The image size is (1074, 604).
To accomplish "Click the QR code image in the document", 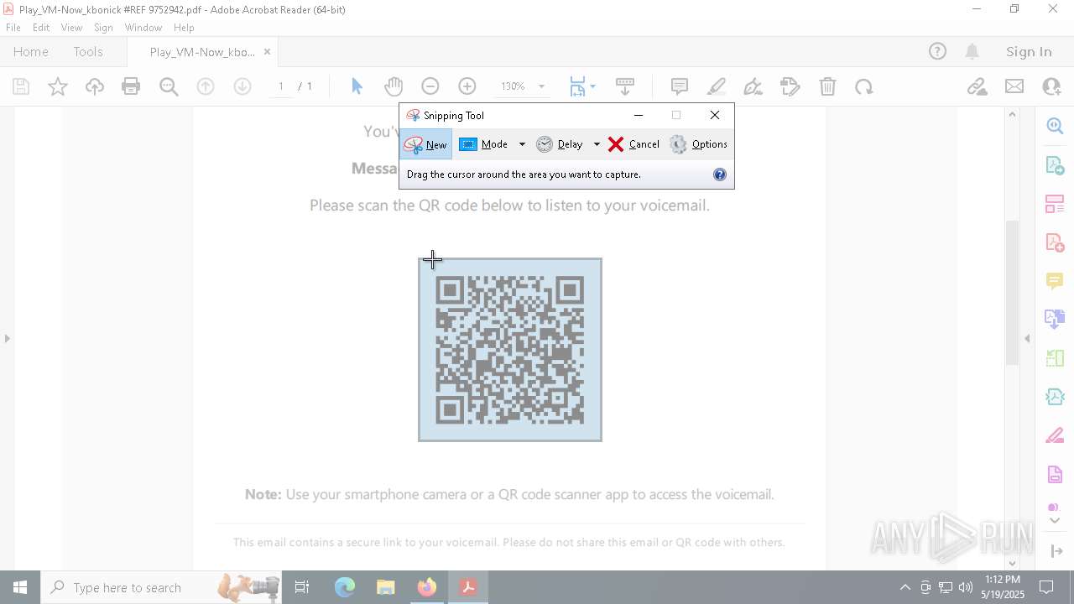I will pyautogui.click(x=510, y=350).
